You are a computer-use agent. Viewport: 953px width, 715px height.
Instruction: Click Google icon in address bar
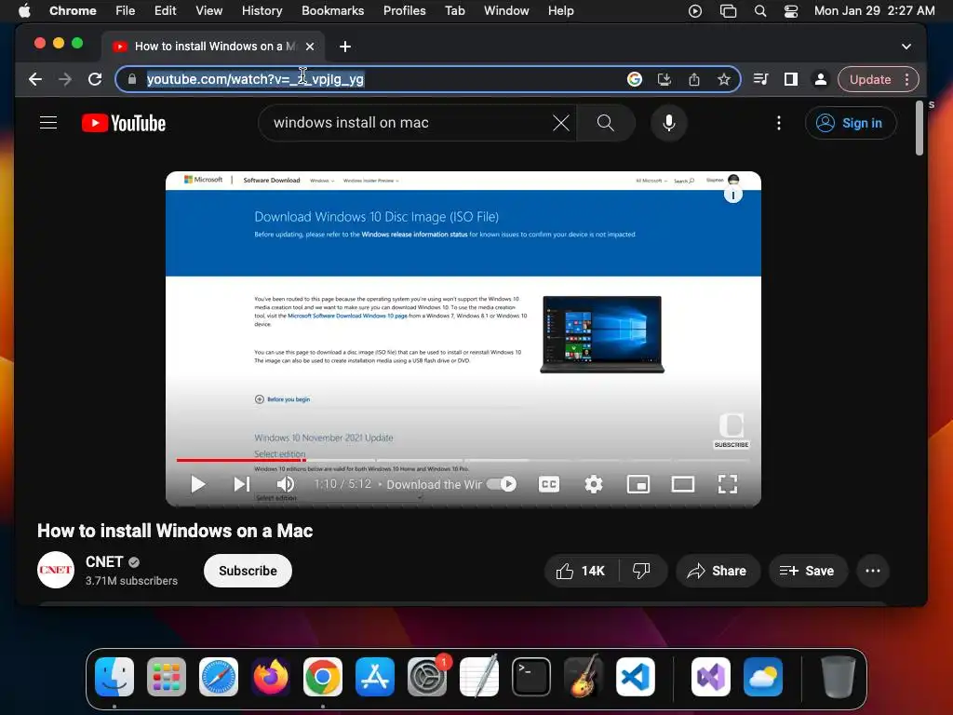click(635, 79)
